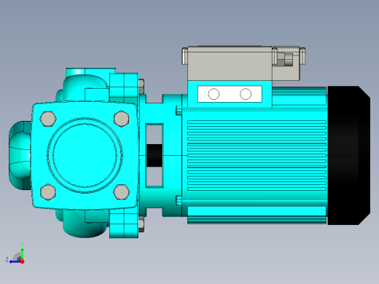Select the white nameplate on the motor
This screenshot has height=284, width=379.
230,94
